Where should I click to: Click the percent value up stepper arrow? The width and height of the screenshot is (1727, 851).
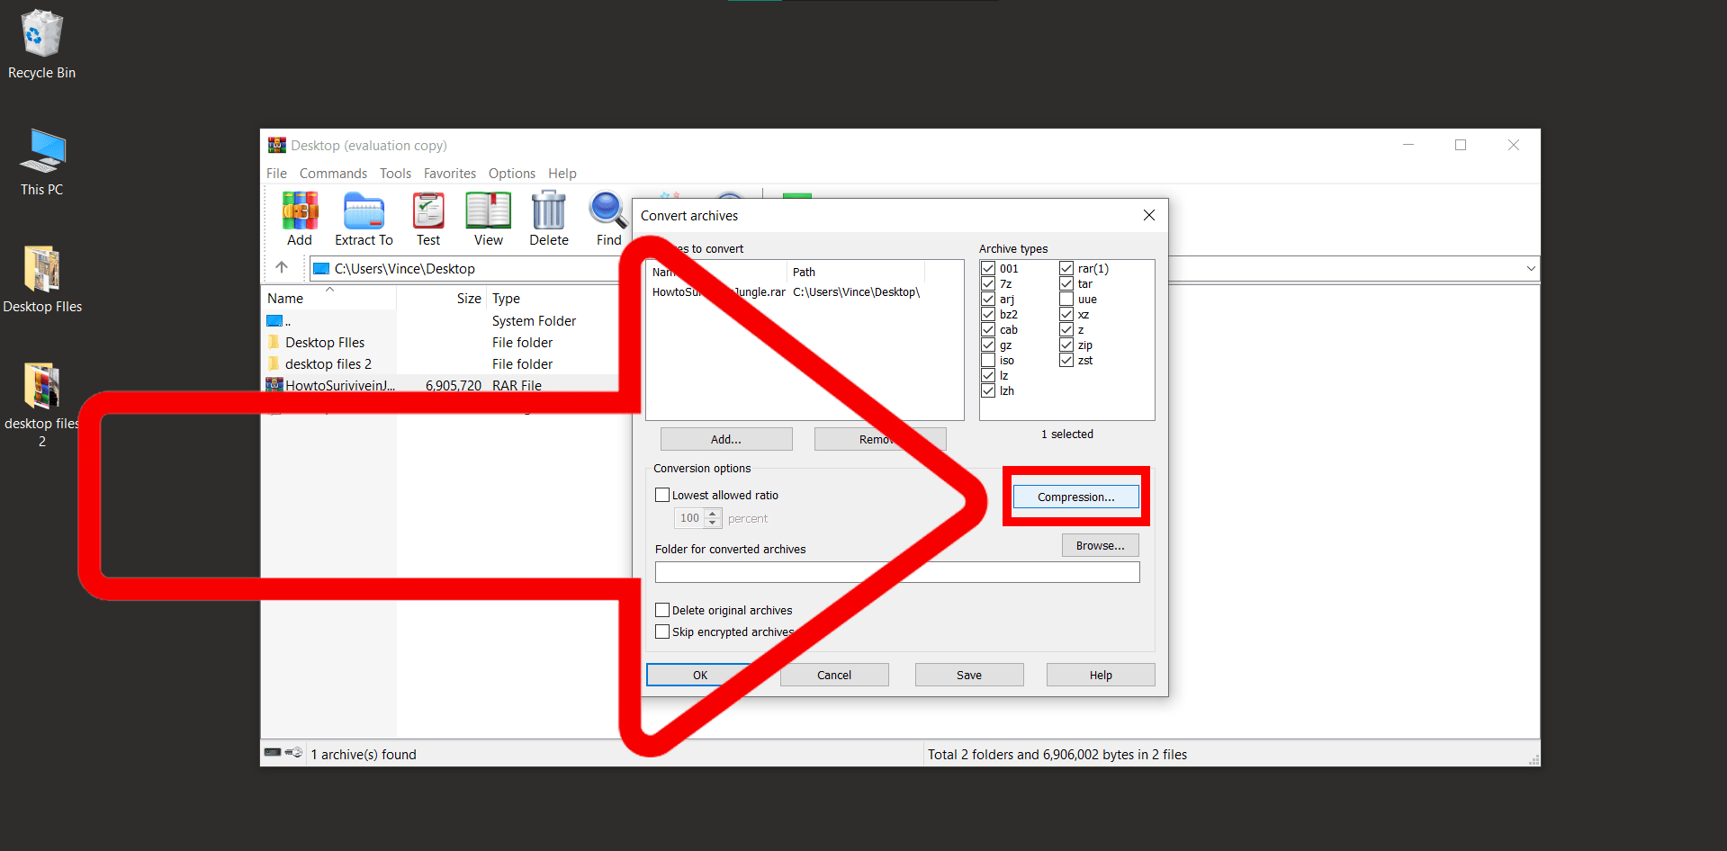coord(713,514)
